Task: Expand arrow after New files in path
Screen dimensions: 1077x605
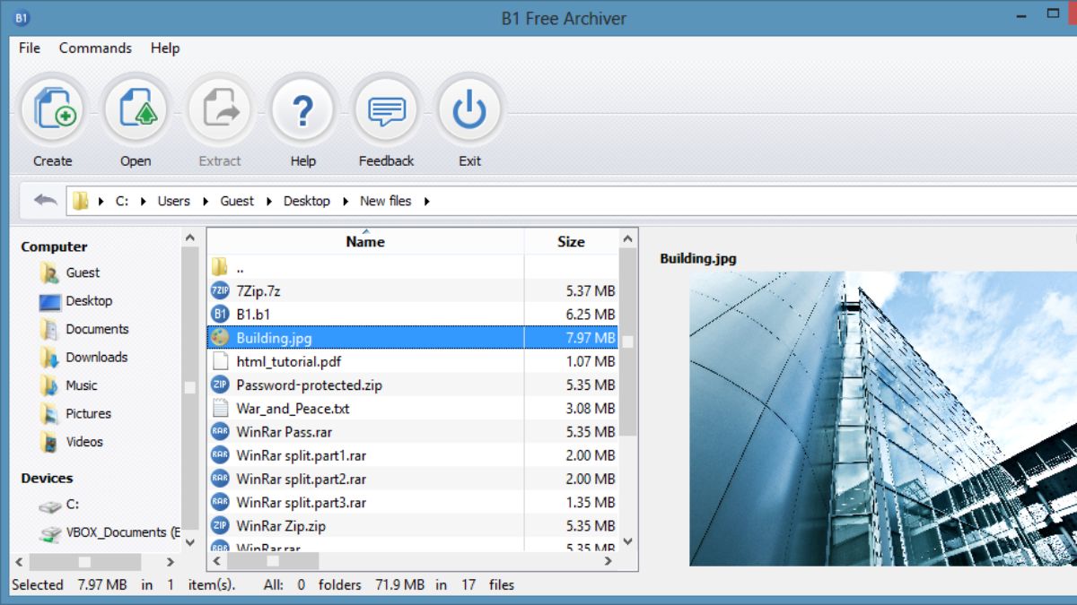Action: (426, 201)
